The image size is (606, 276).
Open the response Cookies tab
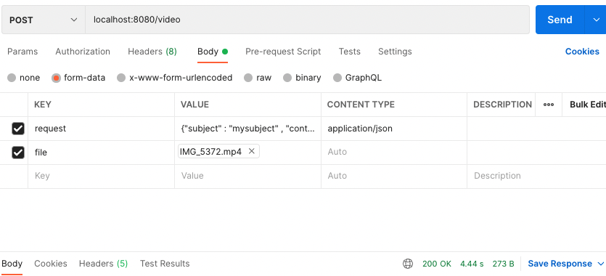51,264
